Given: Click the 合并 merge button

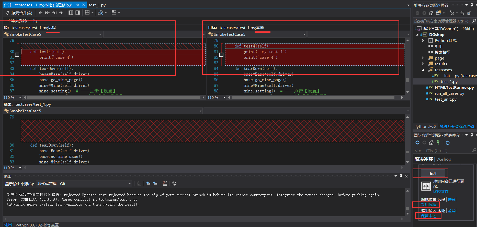Looking at the screenshot, I should 433,173.
